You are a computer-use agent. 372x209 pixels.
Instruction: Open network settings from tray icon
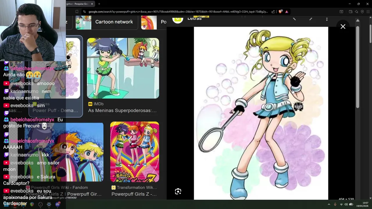click(x=341, y=204)
